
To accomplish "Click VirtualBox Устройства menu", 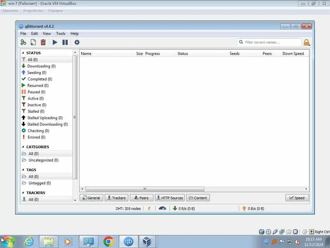I will pyautogui.click(x=33, y=11).
